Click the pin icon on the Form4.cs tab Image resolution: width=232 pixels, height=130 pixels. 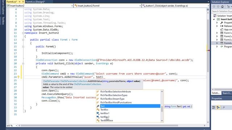click(20, 2)
